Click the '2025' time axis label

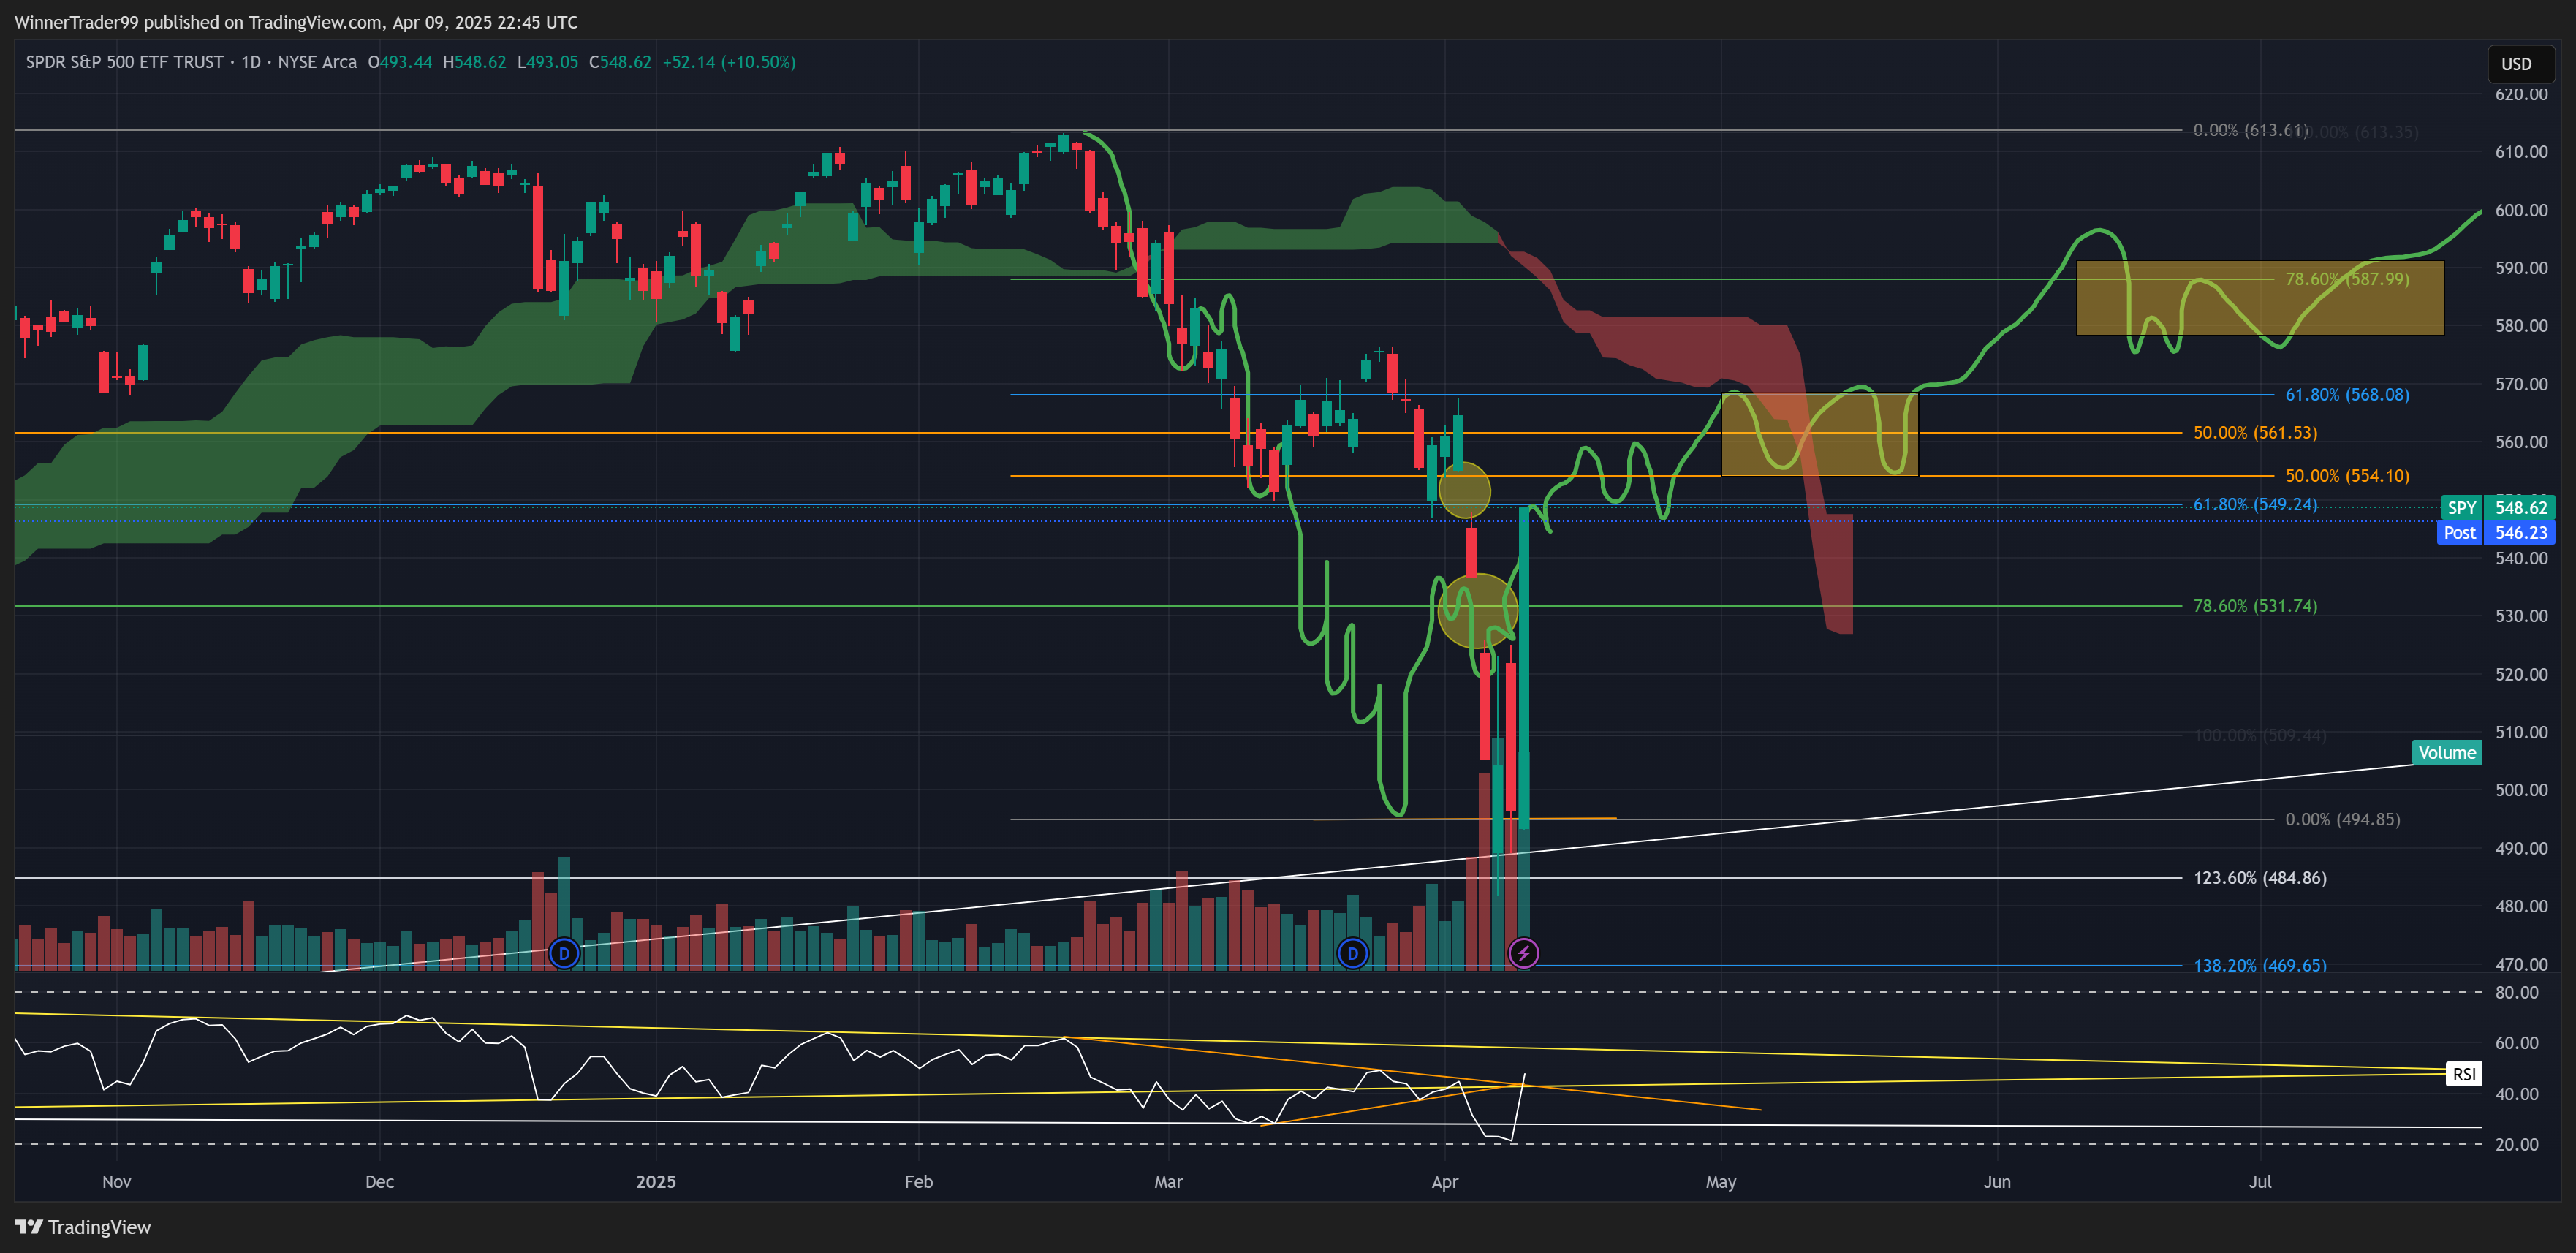pyautogui.click(x=656, y=1181)
